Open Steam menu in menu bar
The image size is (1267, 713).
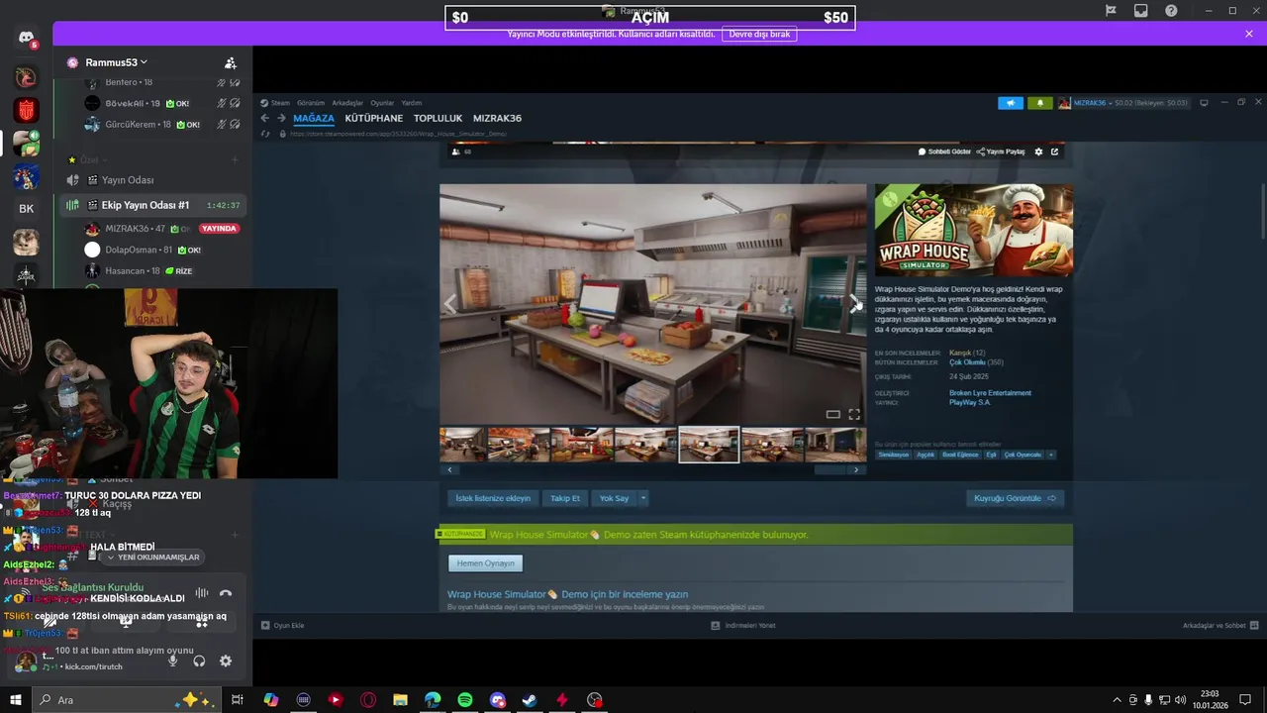280,103
